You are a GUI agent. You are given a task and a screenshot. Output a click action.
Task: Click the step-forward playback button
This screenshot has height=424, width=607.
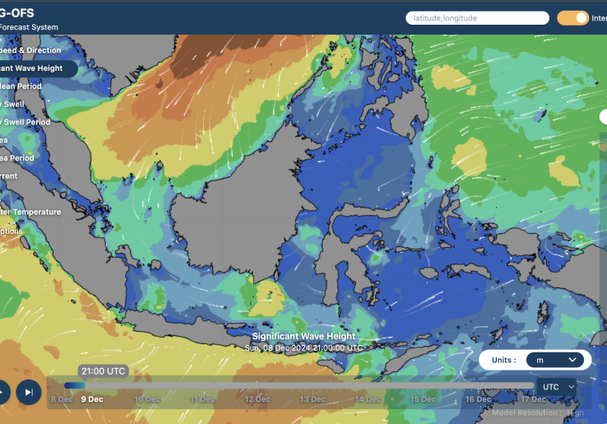pyautogui.click(x=29, y=392)
